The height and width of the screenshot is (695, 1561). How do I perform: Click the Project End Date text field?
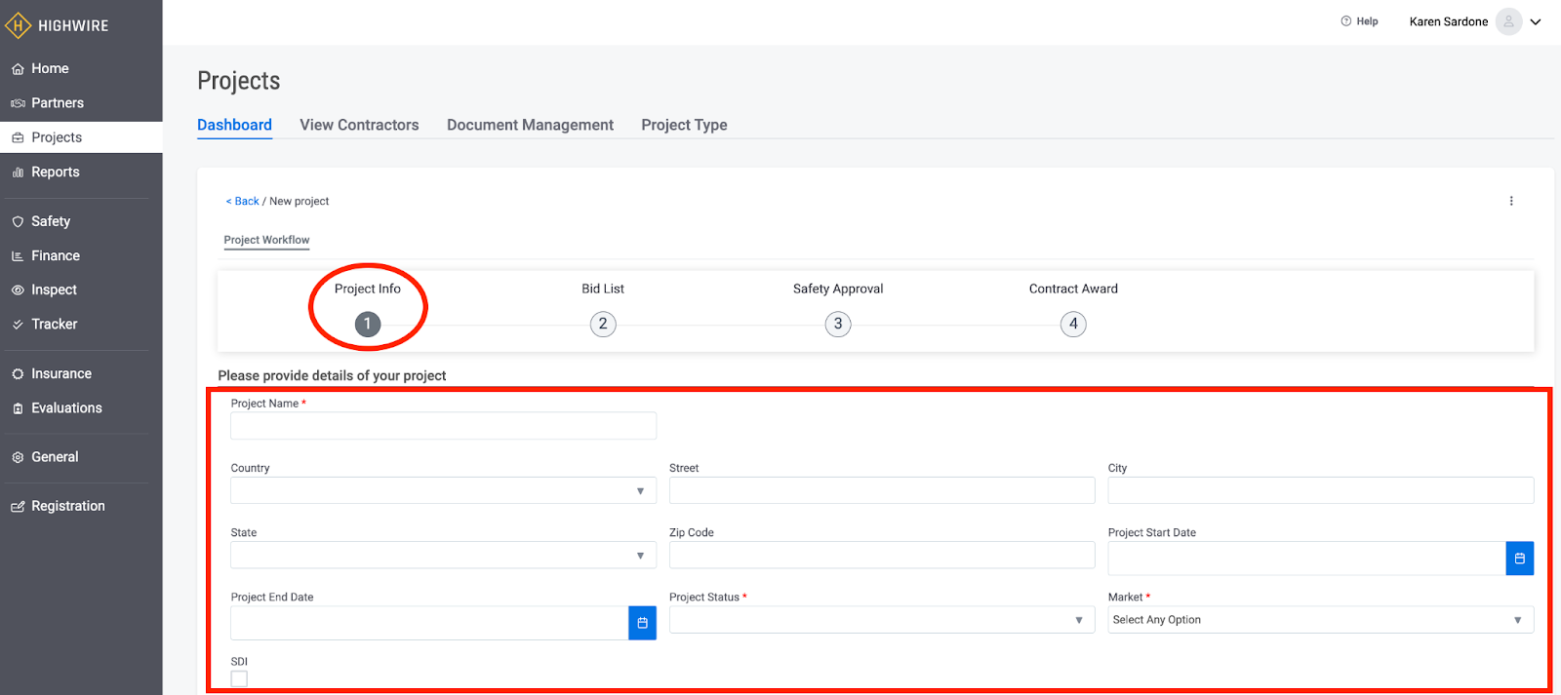click(429, 623)
